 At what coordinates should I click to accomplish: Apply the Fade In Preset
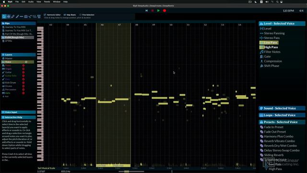(272, 127)
